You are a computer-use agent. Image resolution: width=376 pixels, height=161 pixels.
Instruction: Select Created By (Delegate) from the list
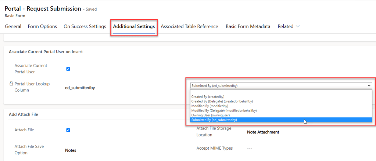[x=222, y=101]
